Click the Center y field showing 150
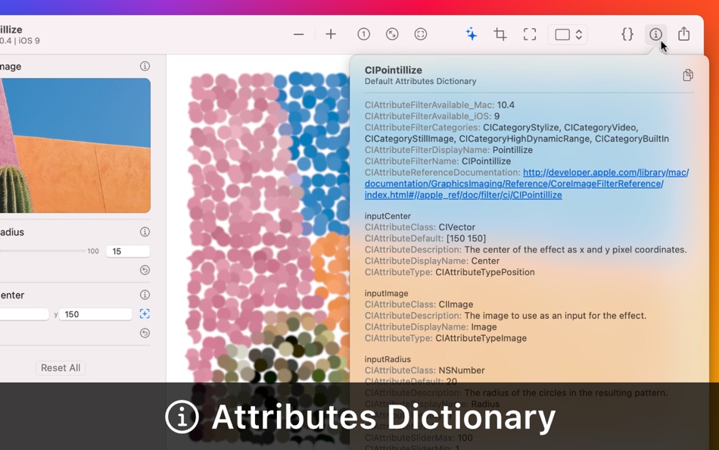The image size is (719, 450). [96, 314]
